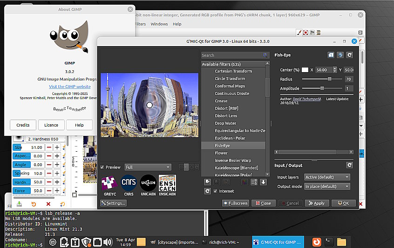The height and width of the screenshot is (248, 394).
Task: Copy G'MIC command to clipboard icon
Action: [331, 55]
